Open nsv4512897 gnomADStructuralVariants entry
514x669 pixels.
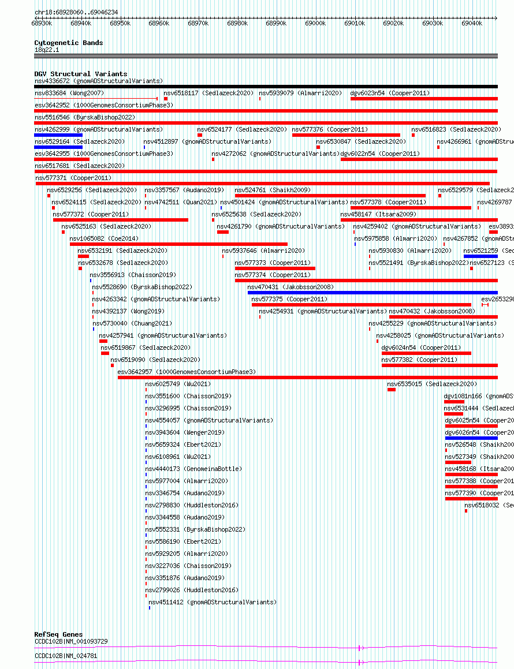[x=207, y=141]
